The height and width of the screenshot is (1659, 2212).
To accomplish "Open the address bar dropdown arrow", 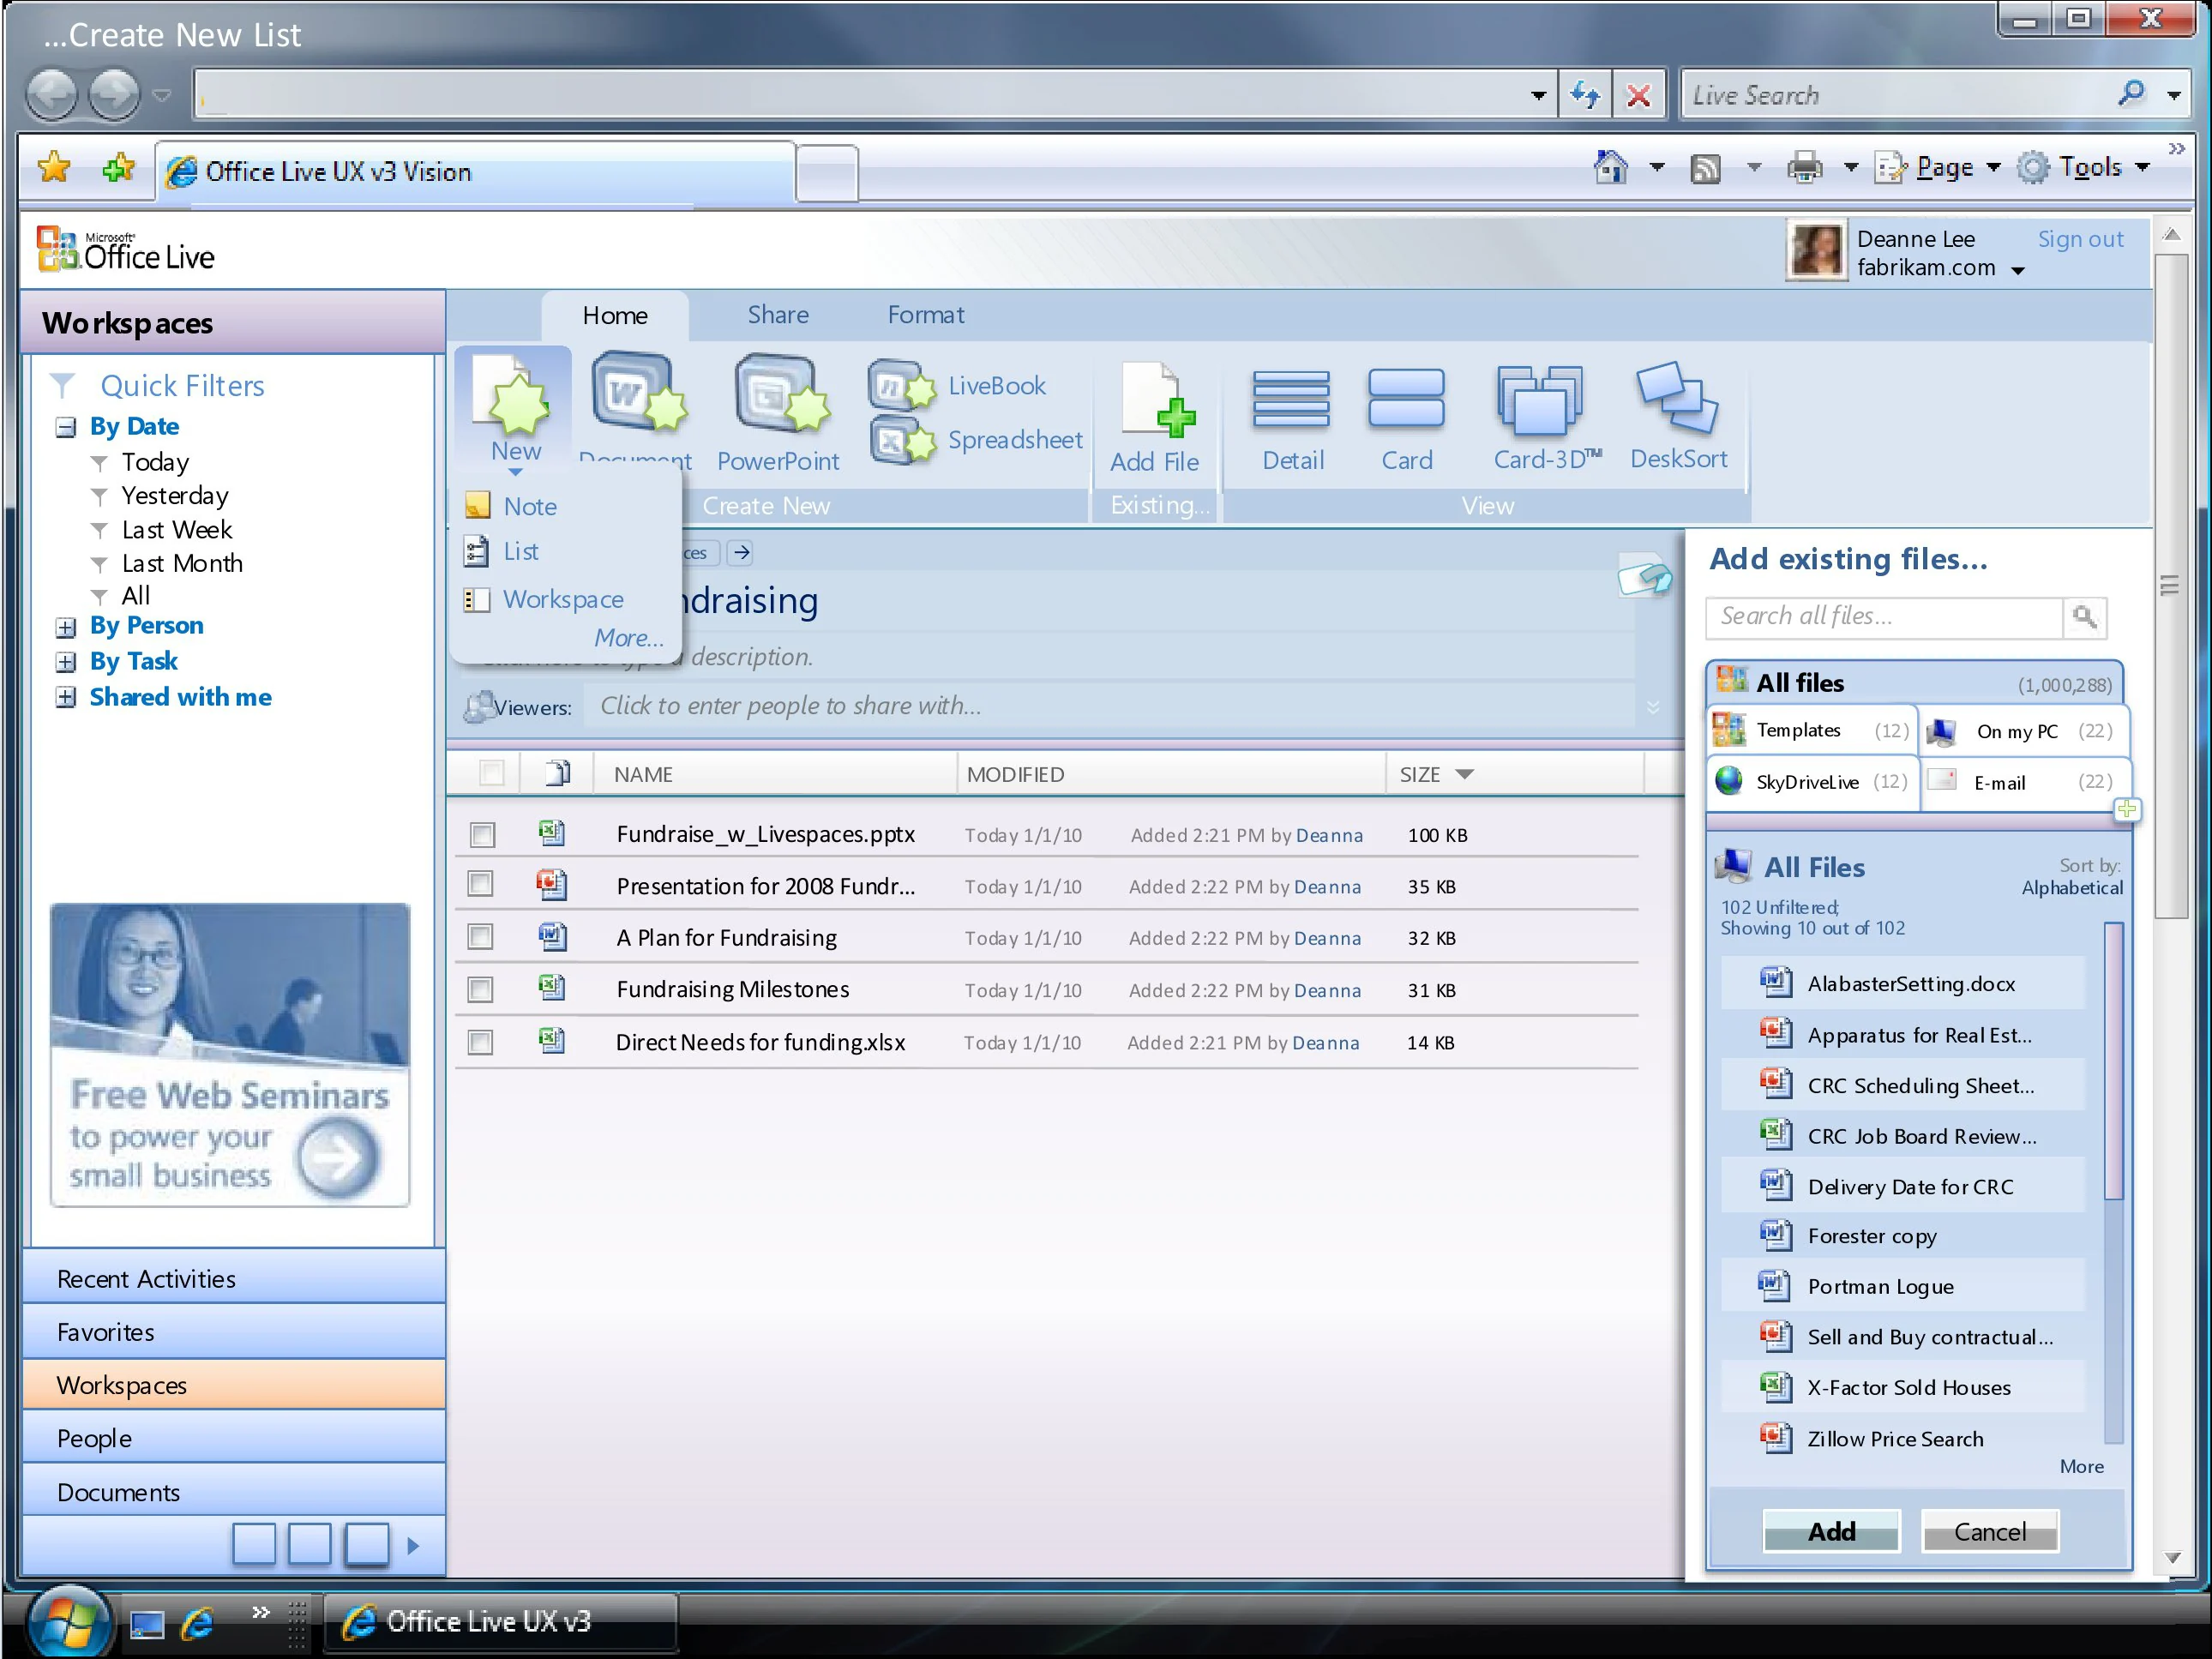I will pyautogui.click(x=1538, y=96).
